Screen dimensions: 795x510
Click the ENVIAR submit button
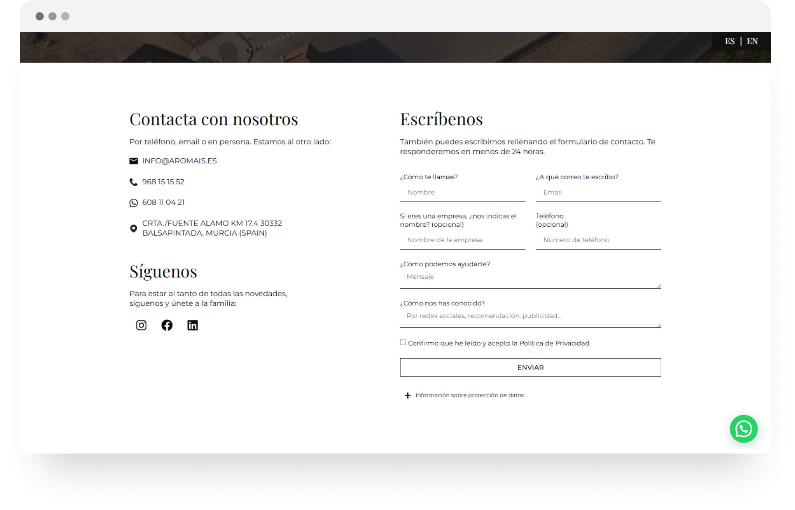pyautogui.click(x=530, y=367)
